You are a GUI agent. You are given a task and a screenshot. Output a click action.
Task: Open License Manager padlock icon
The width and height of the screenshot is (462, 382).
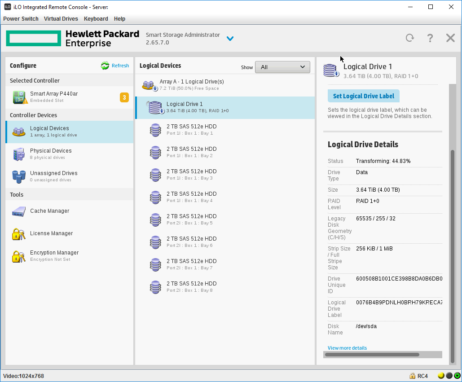coord(18,234)
